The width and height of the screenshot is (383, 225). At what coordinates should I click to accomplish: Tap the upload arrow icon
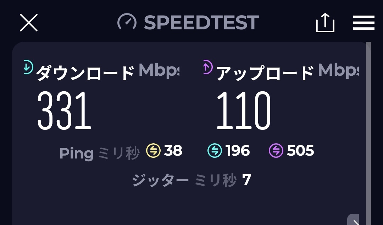point(208,67)
